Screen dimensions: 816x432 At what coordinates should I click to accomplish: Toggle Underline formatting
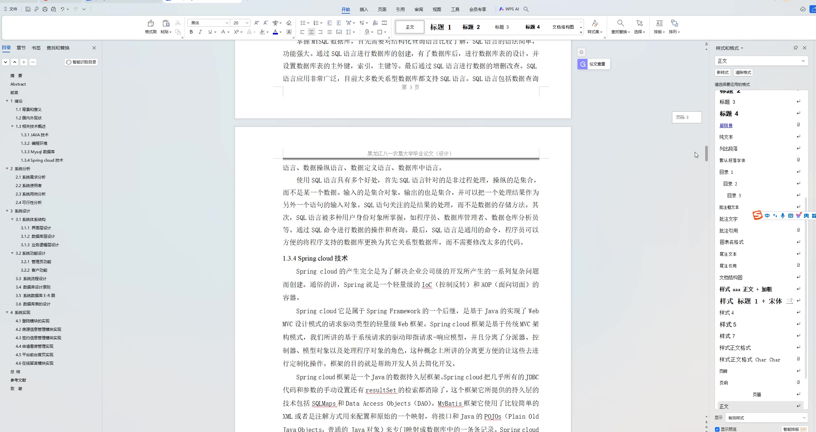coord(210,32)
